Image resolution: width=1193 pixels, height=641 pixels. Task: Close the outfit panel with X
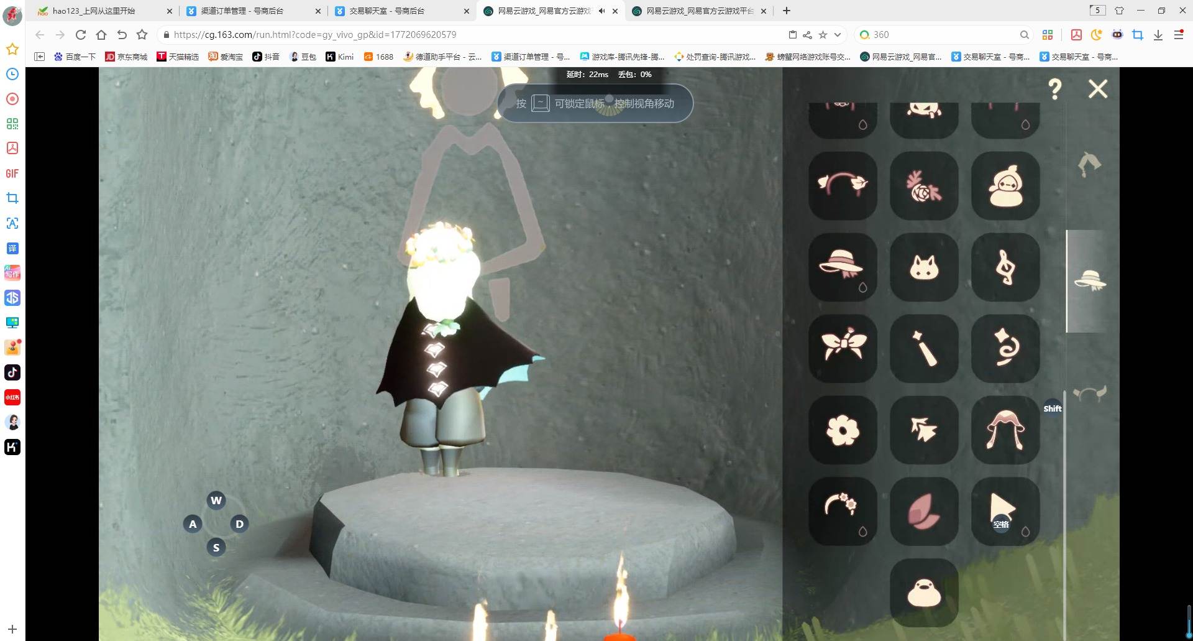(x=1097, y=90)
